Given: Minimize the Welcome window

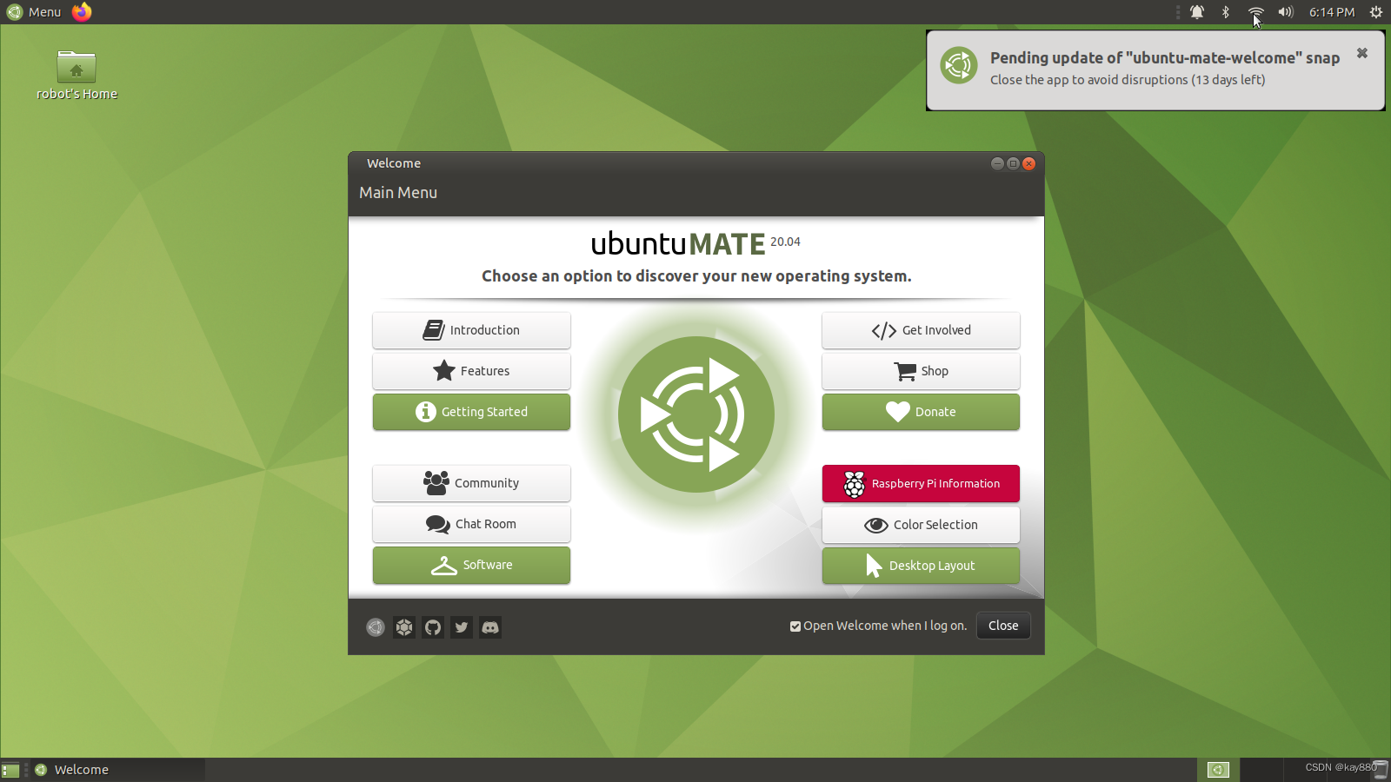Looking at the screenshot, I should point(997,163).
